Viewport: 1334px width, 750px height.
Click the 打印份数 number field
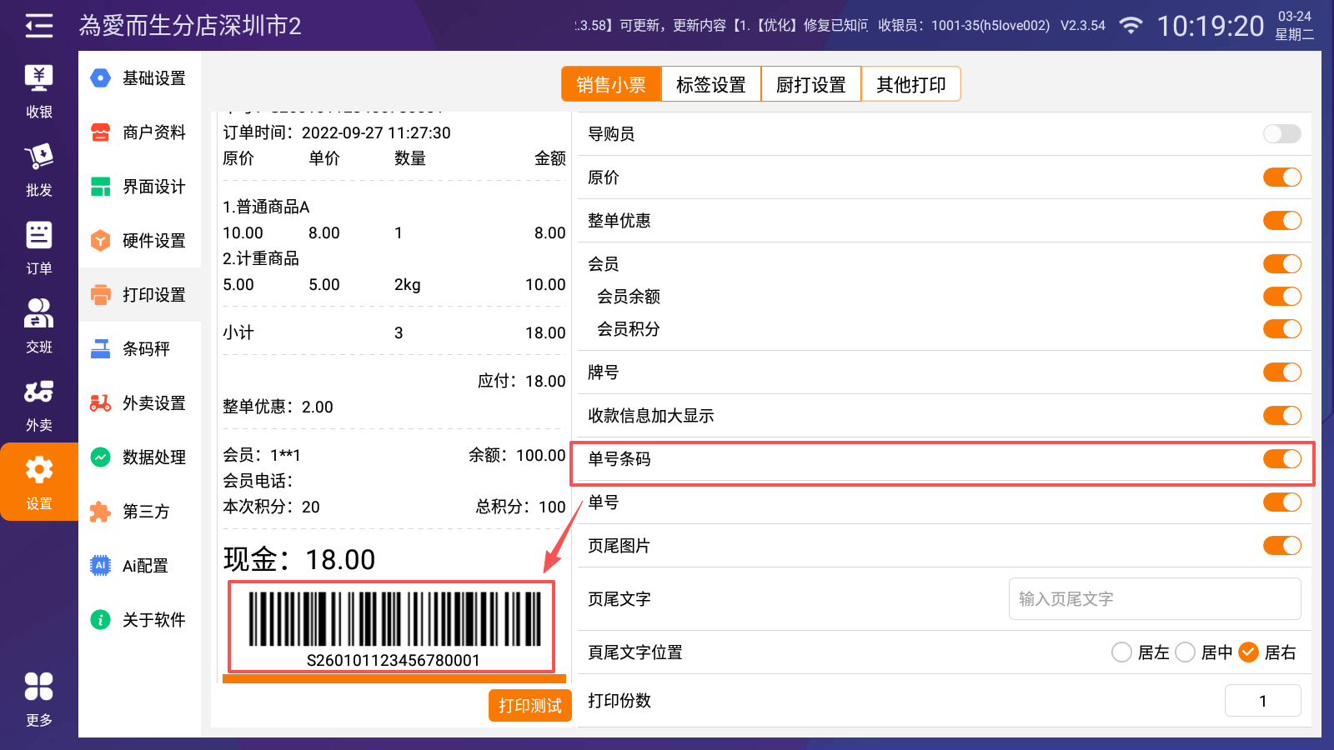tap(1262, 701)
